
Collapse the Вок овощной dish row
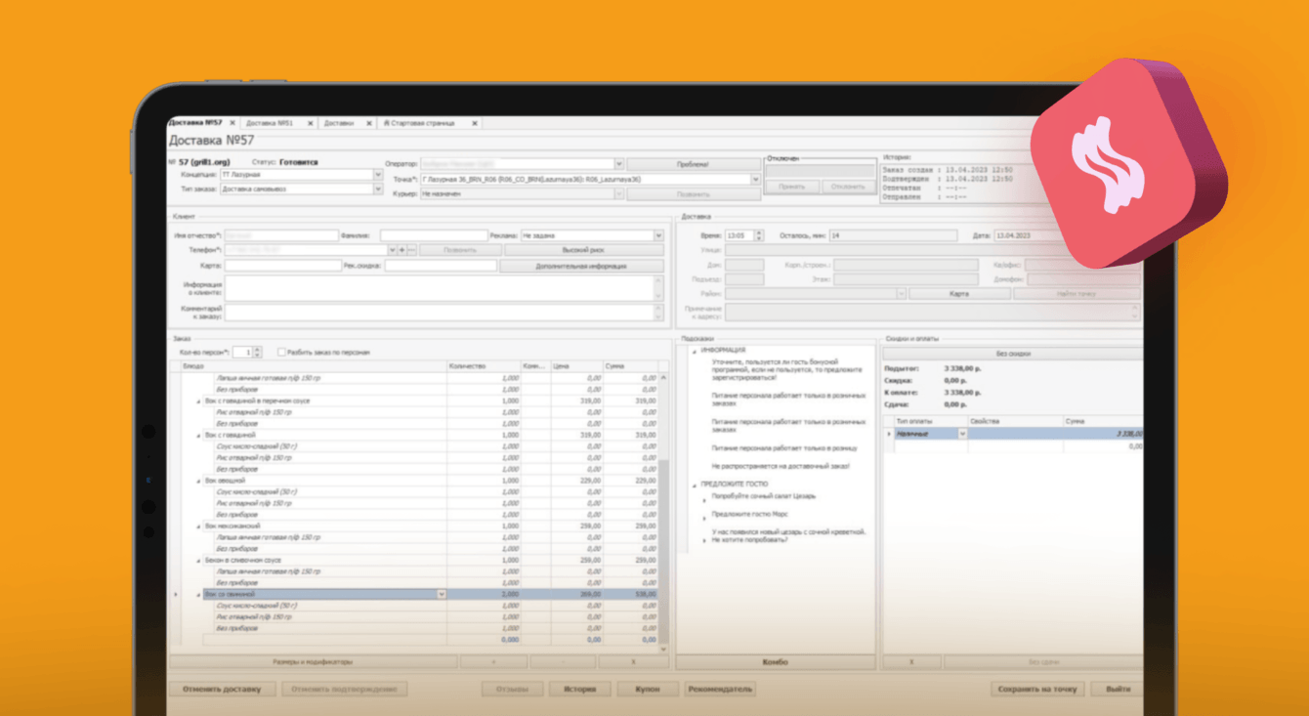[x=199, y=481]
